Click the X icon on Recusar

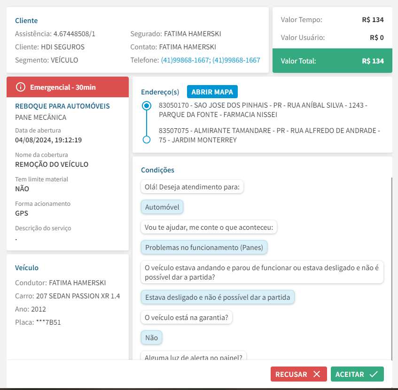point(317,374)
